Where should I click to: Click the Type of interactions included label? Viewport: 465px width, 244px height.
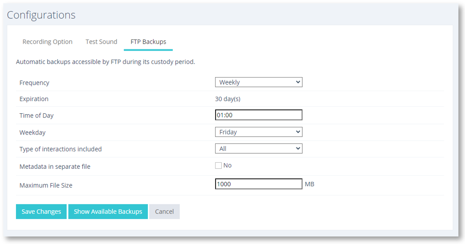click(x=61, y=149)
